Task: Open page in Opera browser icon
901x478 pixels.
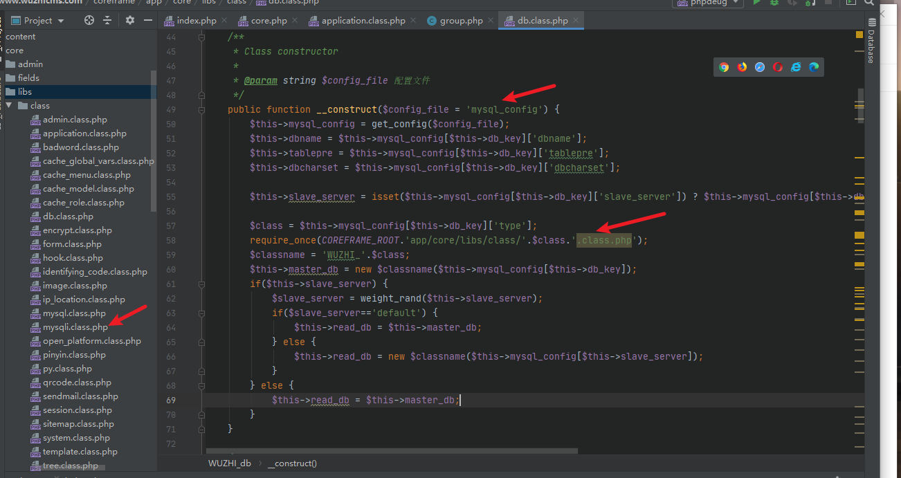Action: pyautogui.click(x=778, y=67)
